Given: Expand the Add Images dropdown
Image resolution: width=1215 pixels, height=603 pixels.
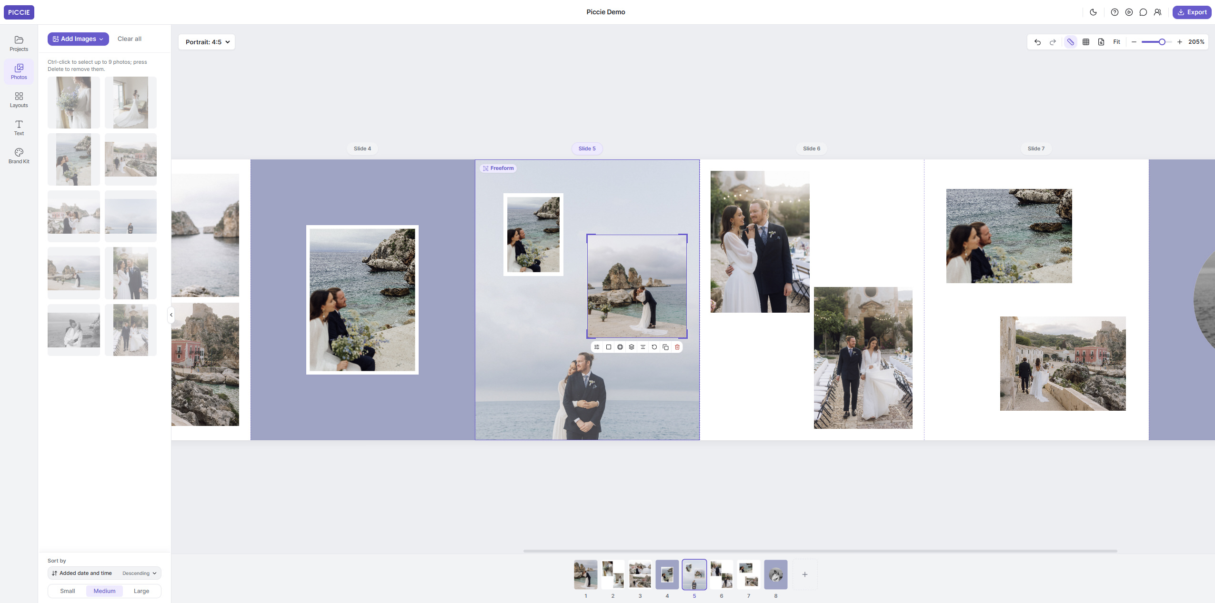Looking at the screenshot, I should click(78, 39).
